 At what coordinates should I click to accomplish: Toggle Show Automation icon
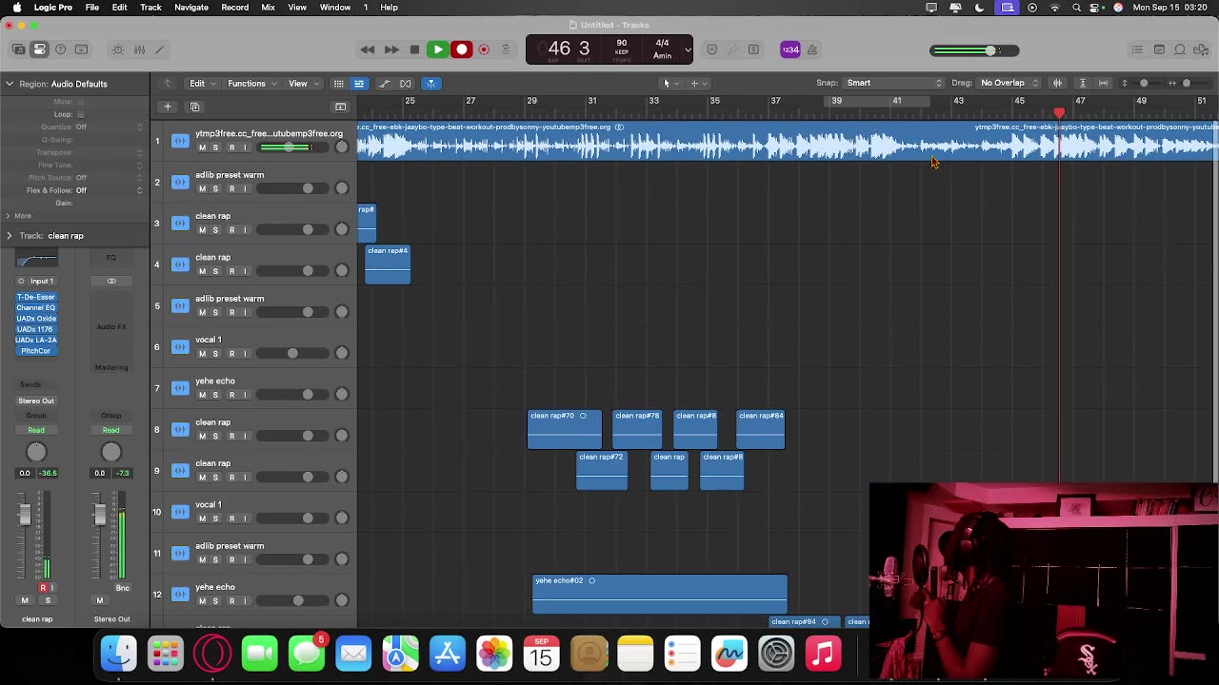385,84
